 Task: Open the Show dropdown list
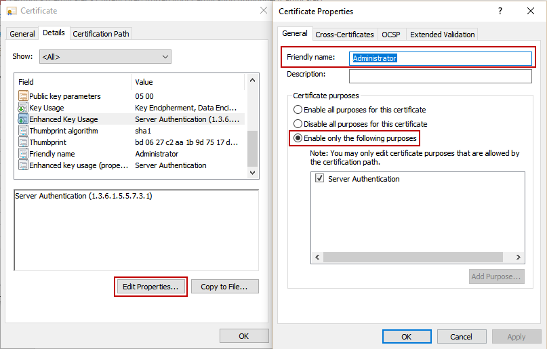tap(105, 57)
